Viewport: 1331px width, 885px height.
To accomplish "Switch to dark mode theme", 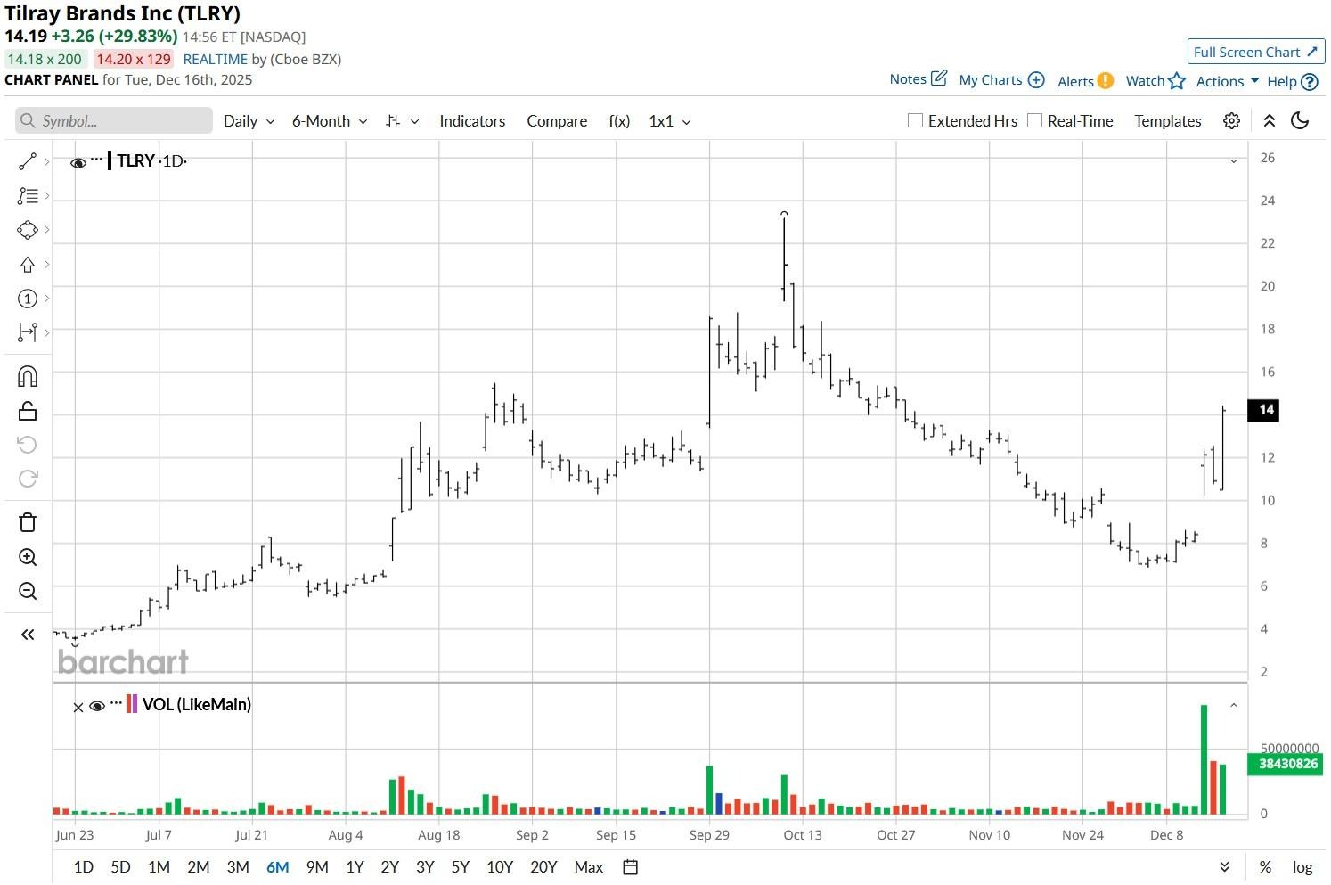I will tap(1300, 121).
